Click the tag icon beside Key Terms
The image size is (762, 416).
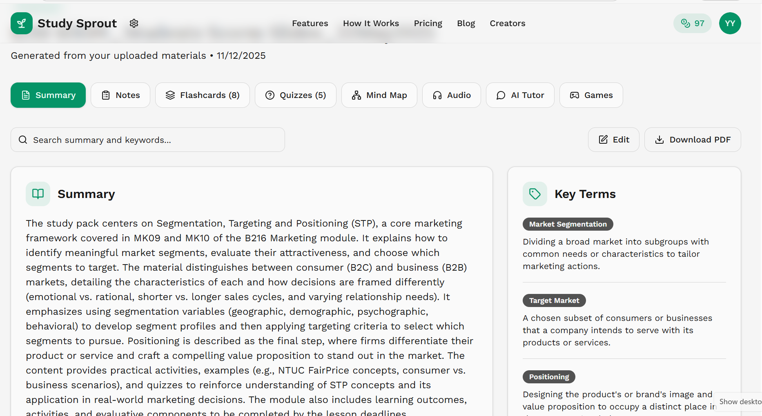pos(535,194)
